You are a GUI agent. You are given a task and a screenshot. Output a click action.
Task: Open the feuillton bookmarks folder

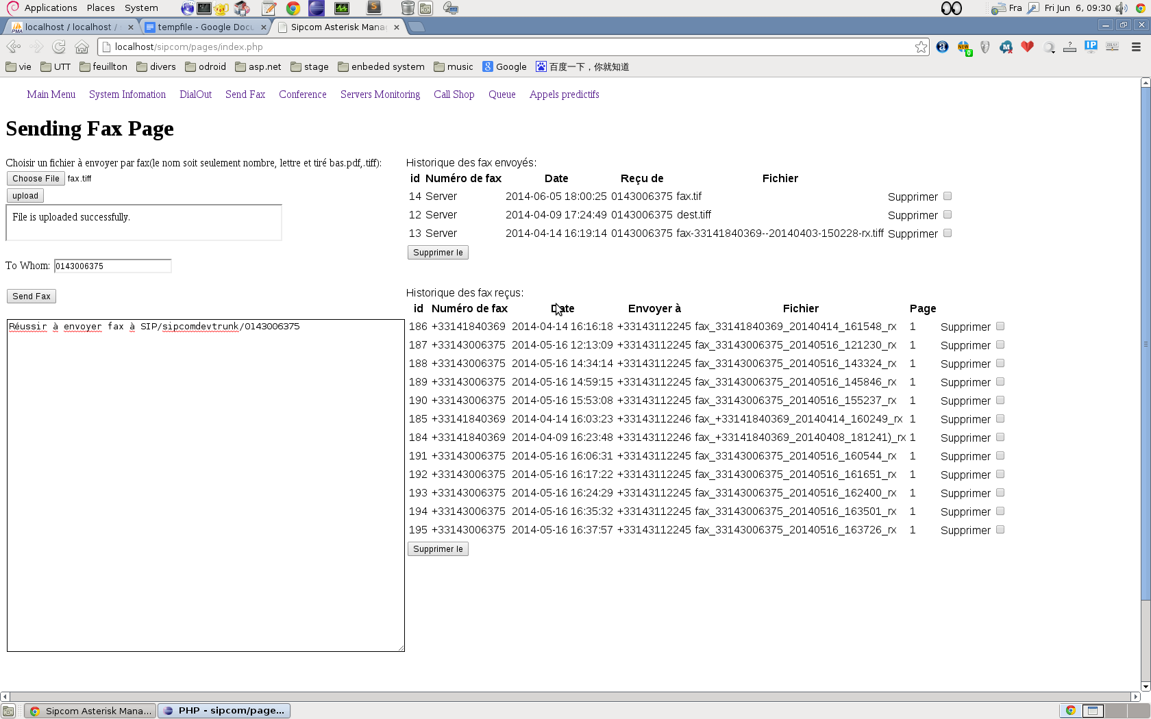(103, 66)
